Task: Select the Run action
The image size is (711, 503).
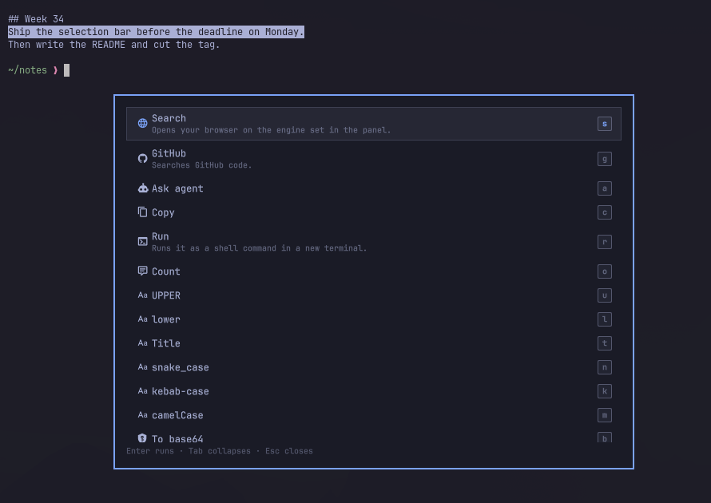Action: 374,242
